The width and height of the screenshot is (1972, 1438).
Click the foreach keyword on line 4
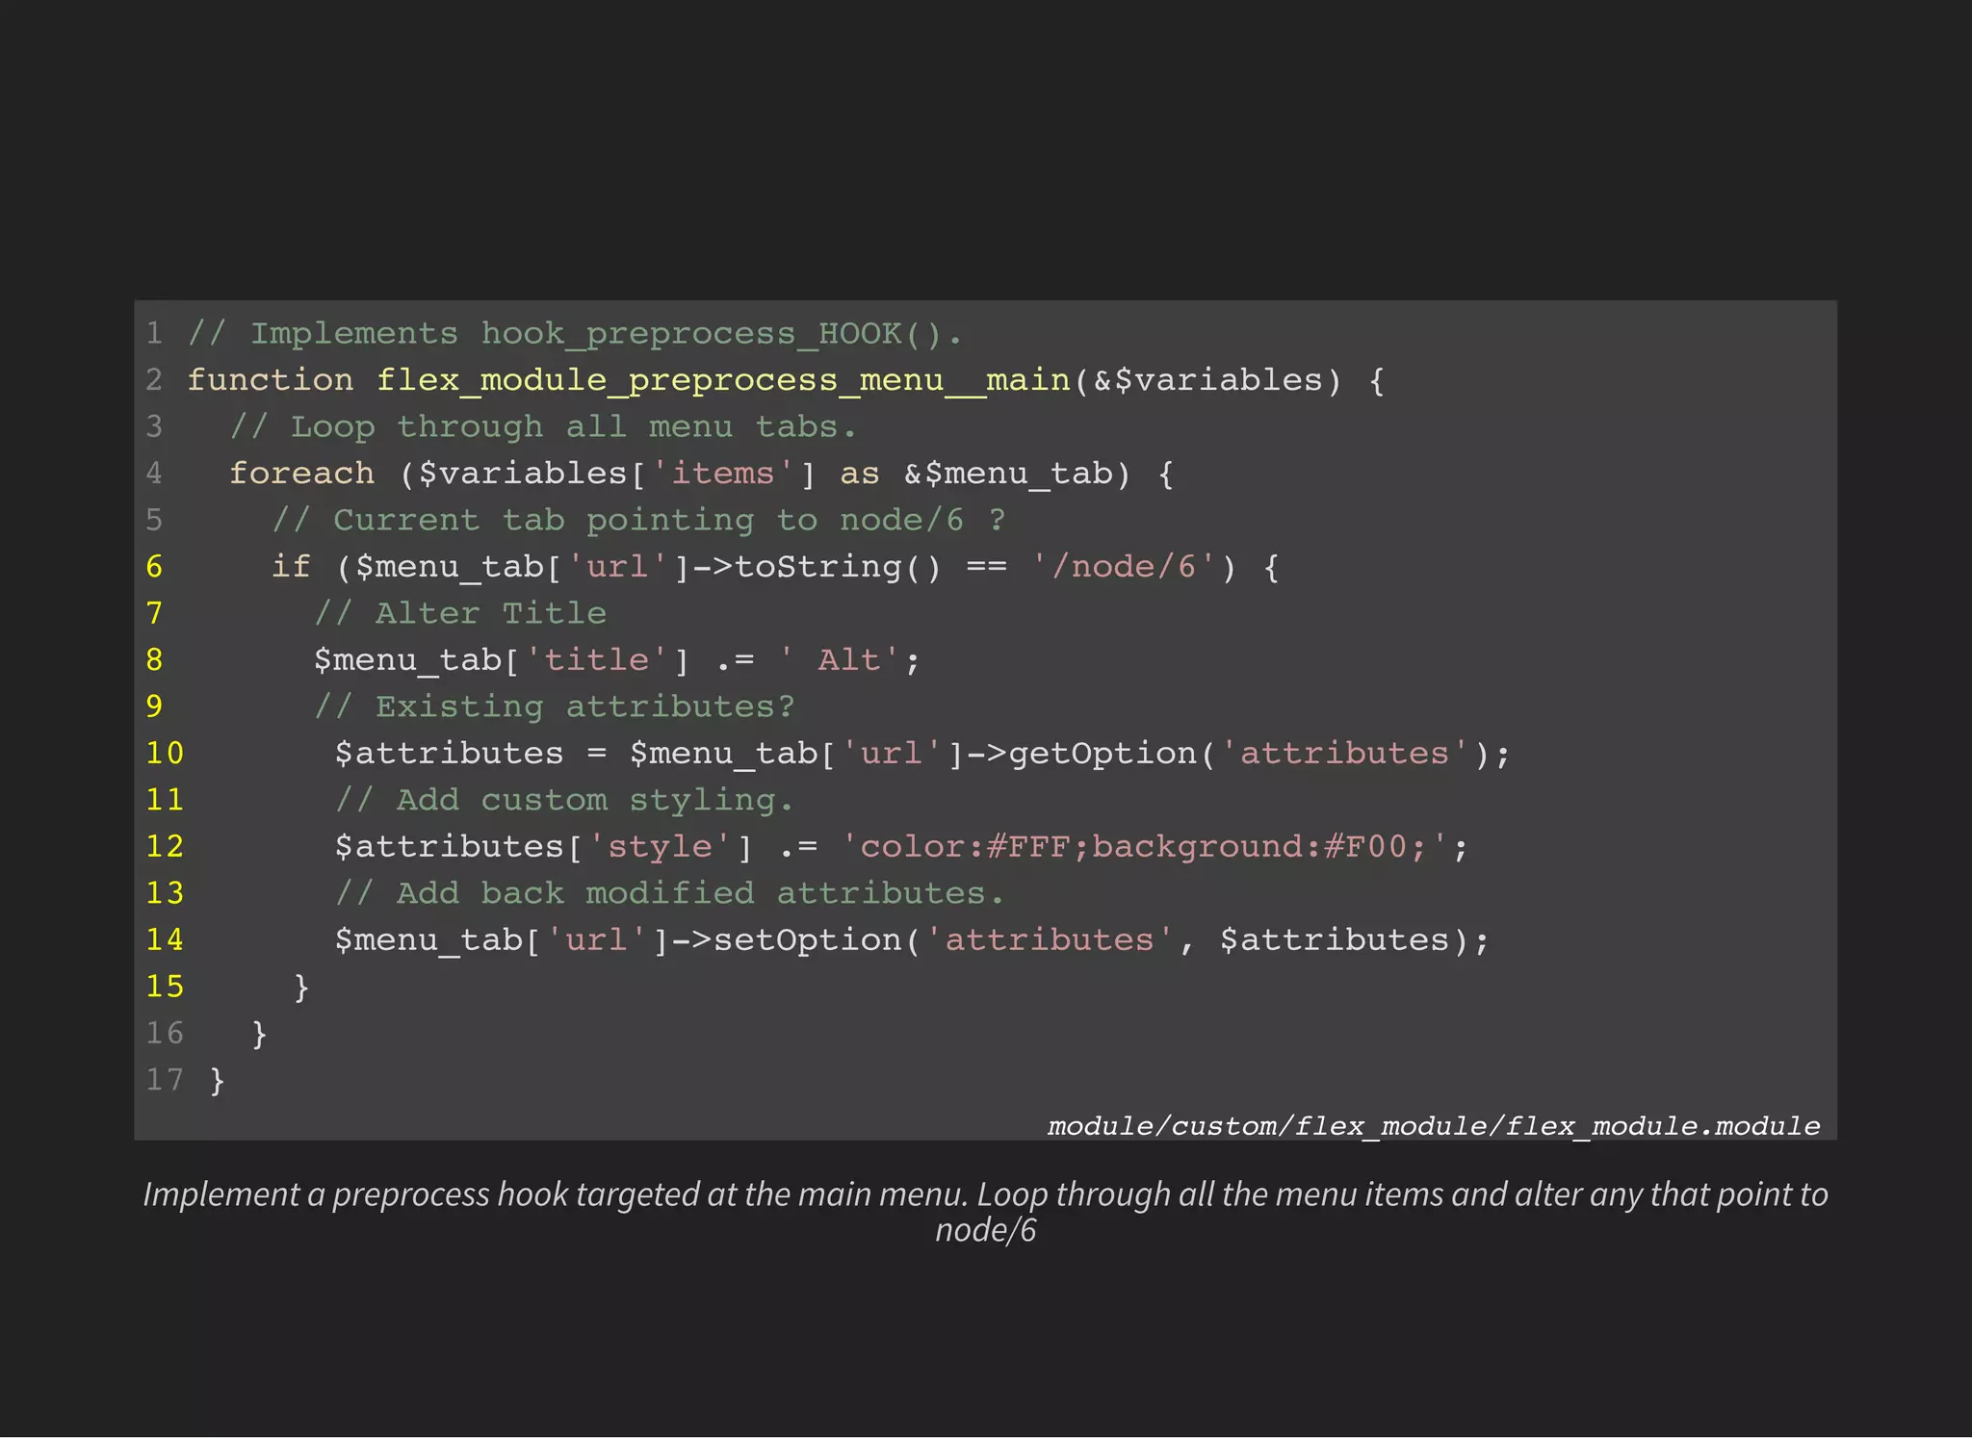[x=301, y=474]
